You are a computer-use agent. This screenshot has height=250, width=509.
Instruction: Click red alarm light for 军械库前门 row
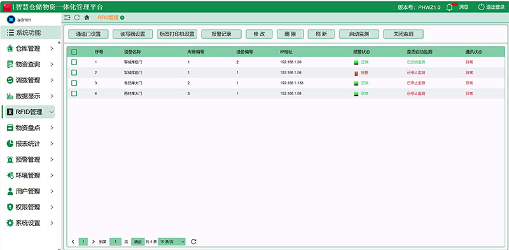pyautogui.click(x=356, y=73)
